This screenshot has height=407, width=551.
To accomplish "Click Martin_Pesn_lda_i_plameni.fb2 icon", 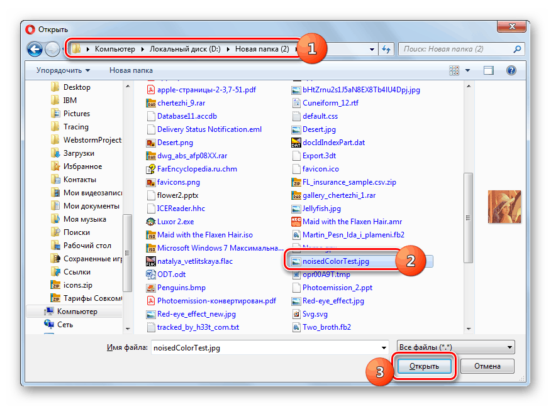I will [x=296, y=235].
